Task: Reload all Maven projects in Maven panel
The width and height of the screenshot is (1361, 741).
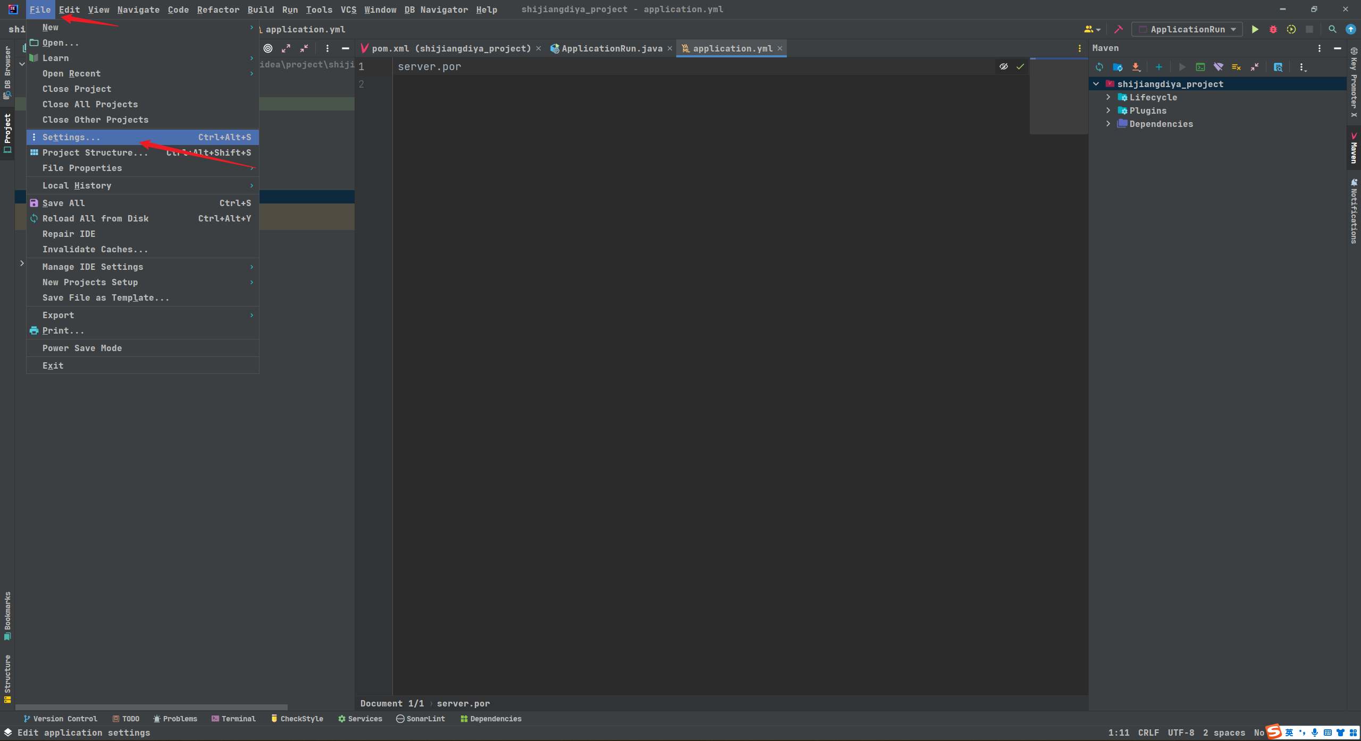Action: point(1099,67)
